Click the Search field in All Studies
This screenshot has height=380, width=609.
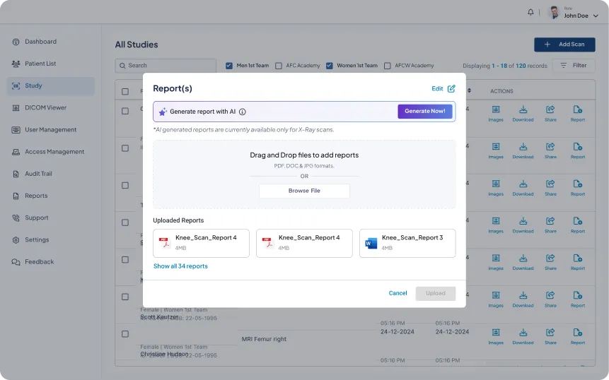pyautogui.click(x=166, y=66)
